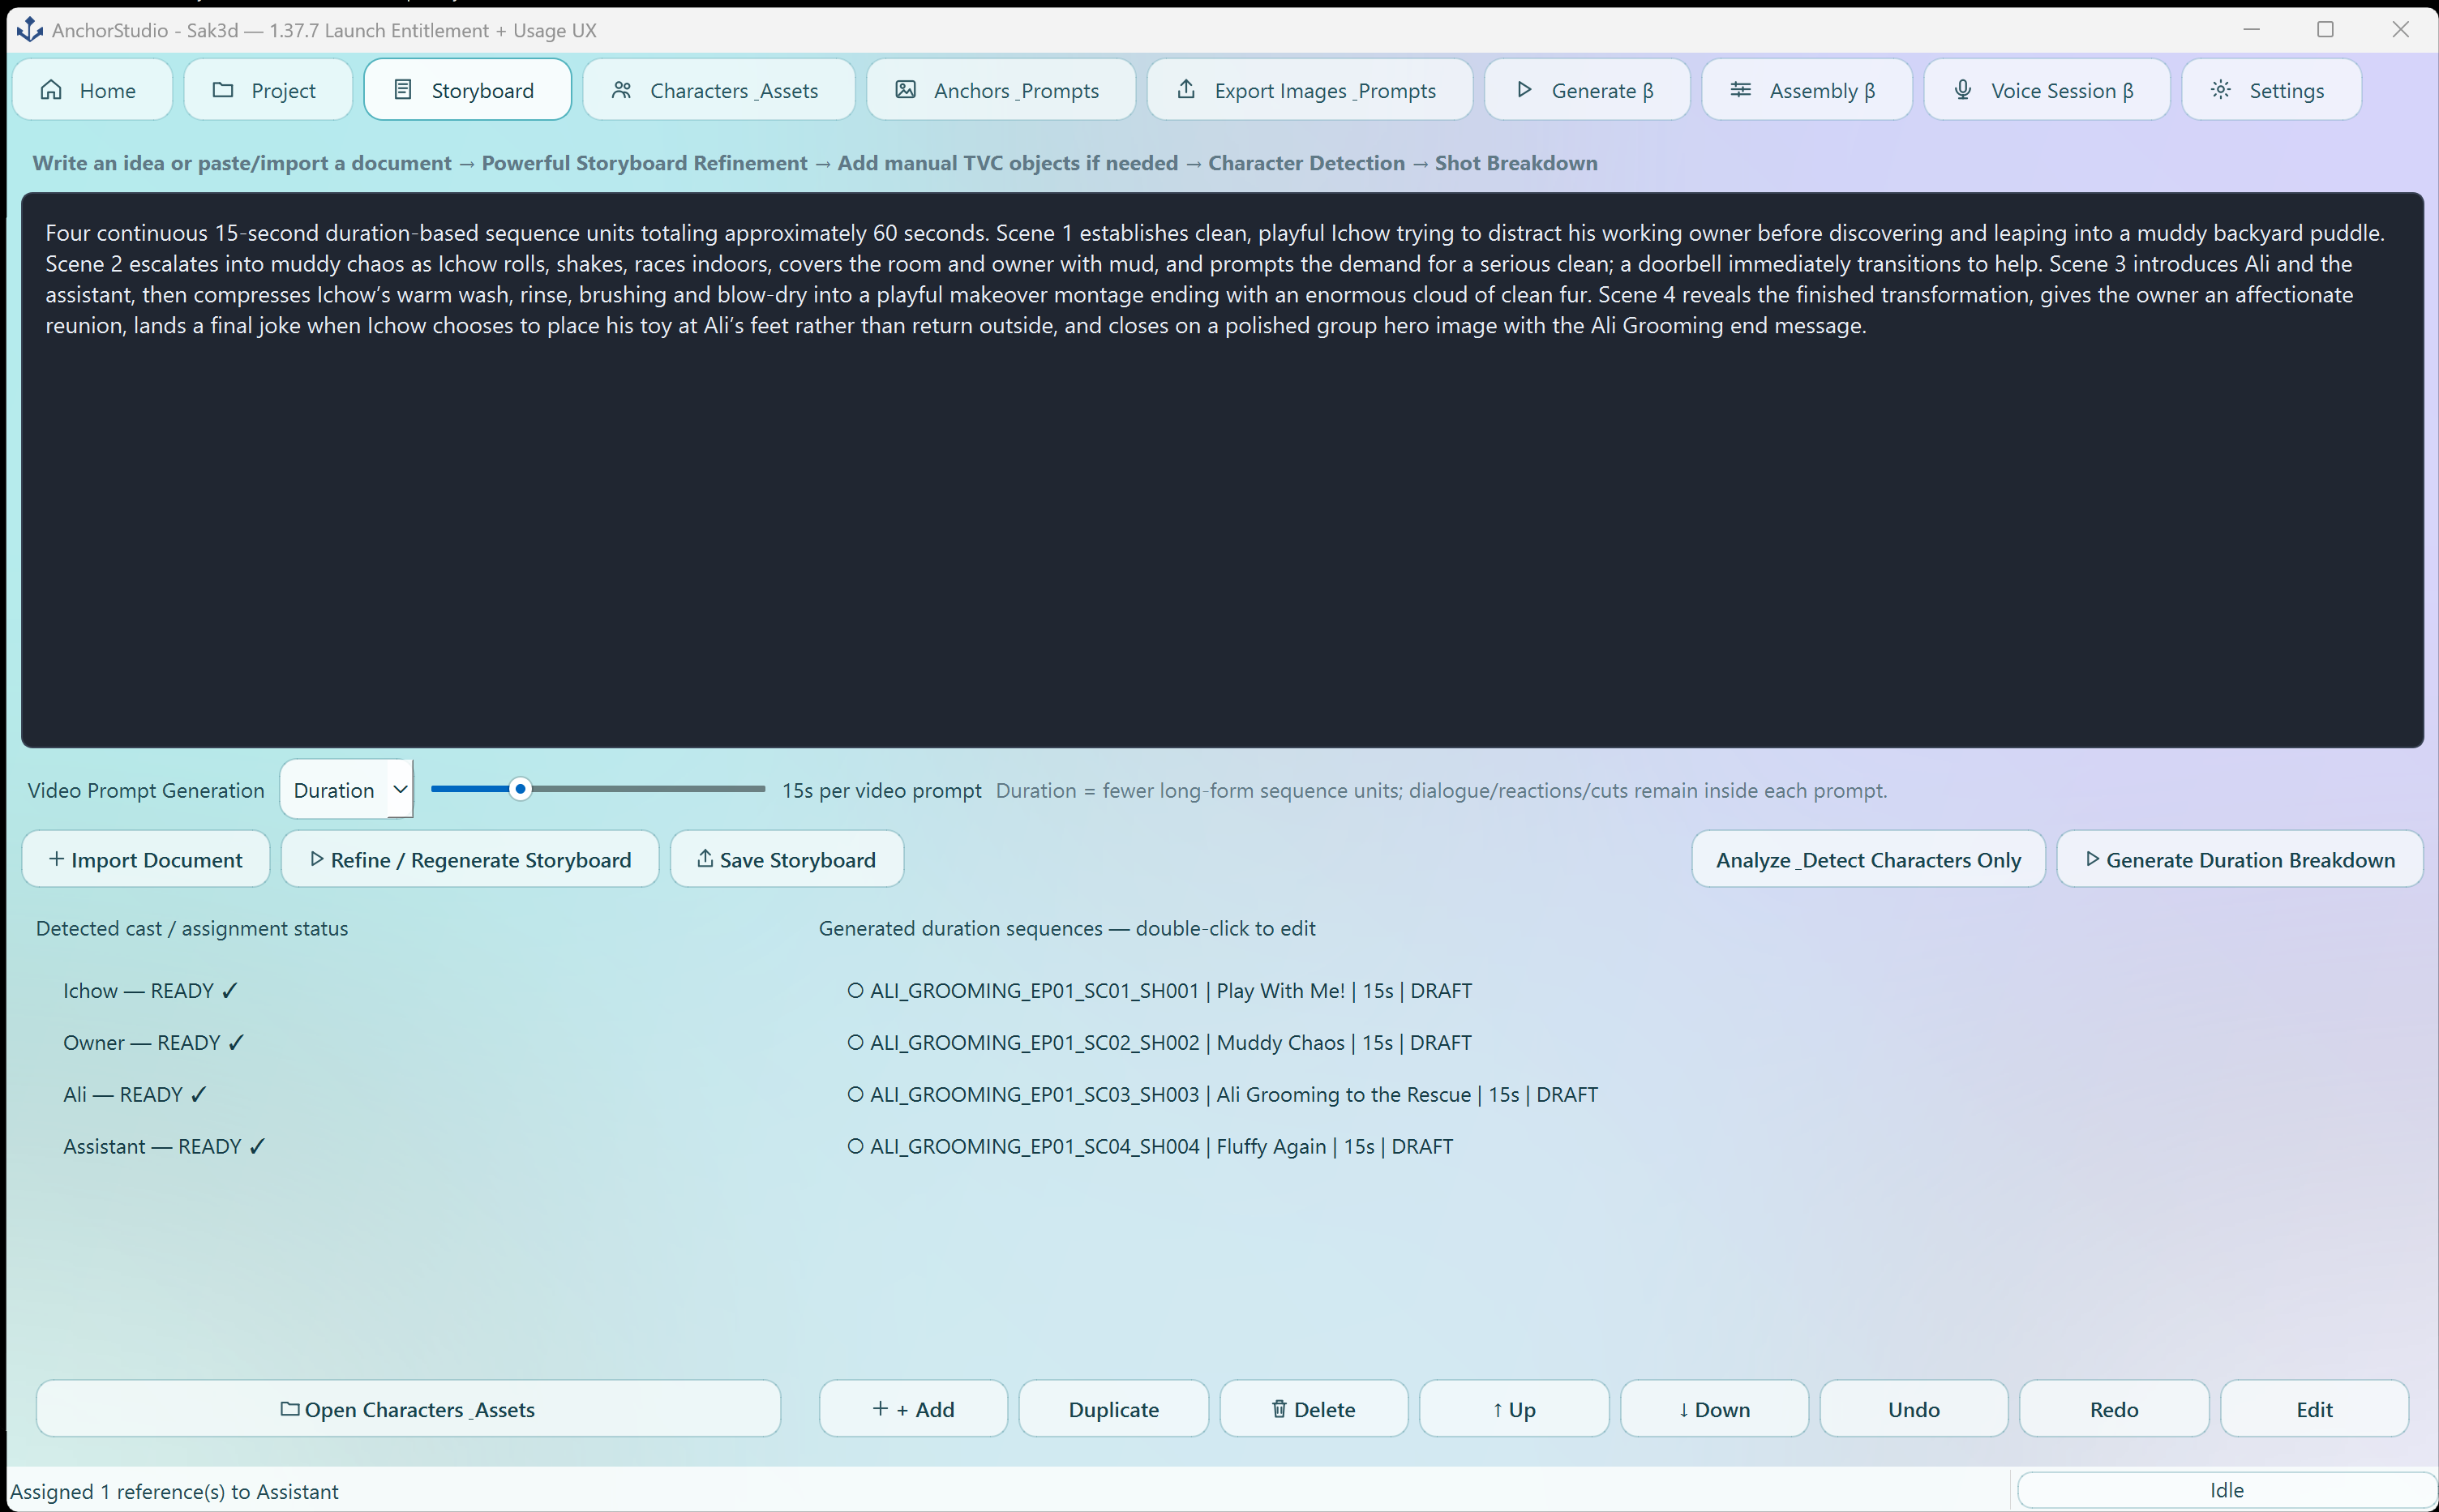Select the SC01_SH001 Play With Me! sequence

[1159, 990]
